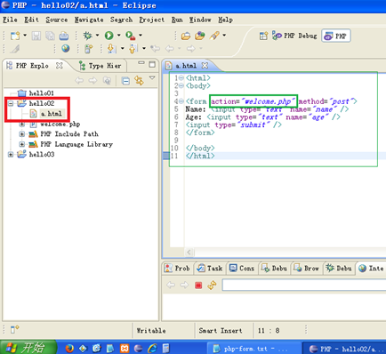386x354 pixels.
Task: Open the New file dropdown arrow
Action: click(x=25, y=36)
